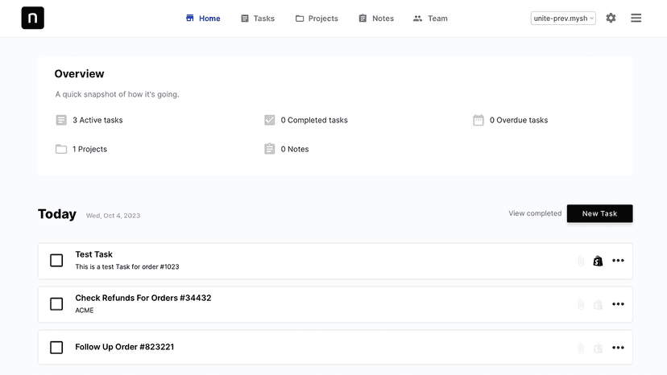The height and width of the screenshot is (375, 667).
Task: Click the View completed link
Action: [535, 213]
